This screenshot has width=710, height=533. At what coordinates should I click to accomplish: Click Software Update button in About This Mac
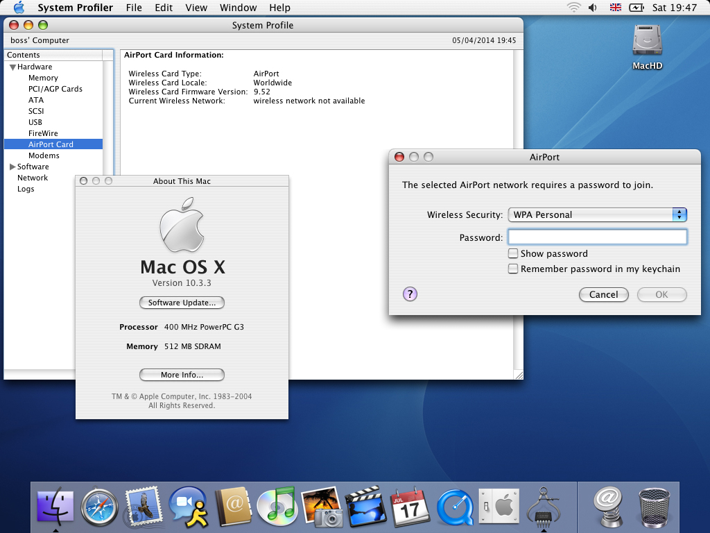click(x=182, y=303)
